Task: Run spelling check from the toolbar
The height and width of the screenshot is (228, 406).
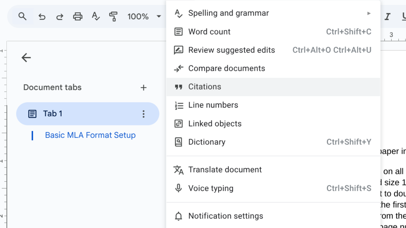Action: point(96,17)
